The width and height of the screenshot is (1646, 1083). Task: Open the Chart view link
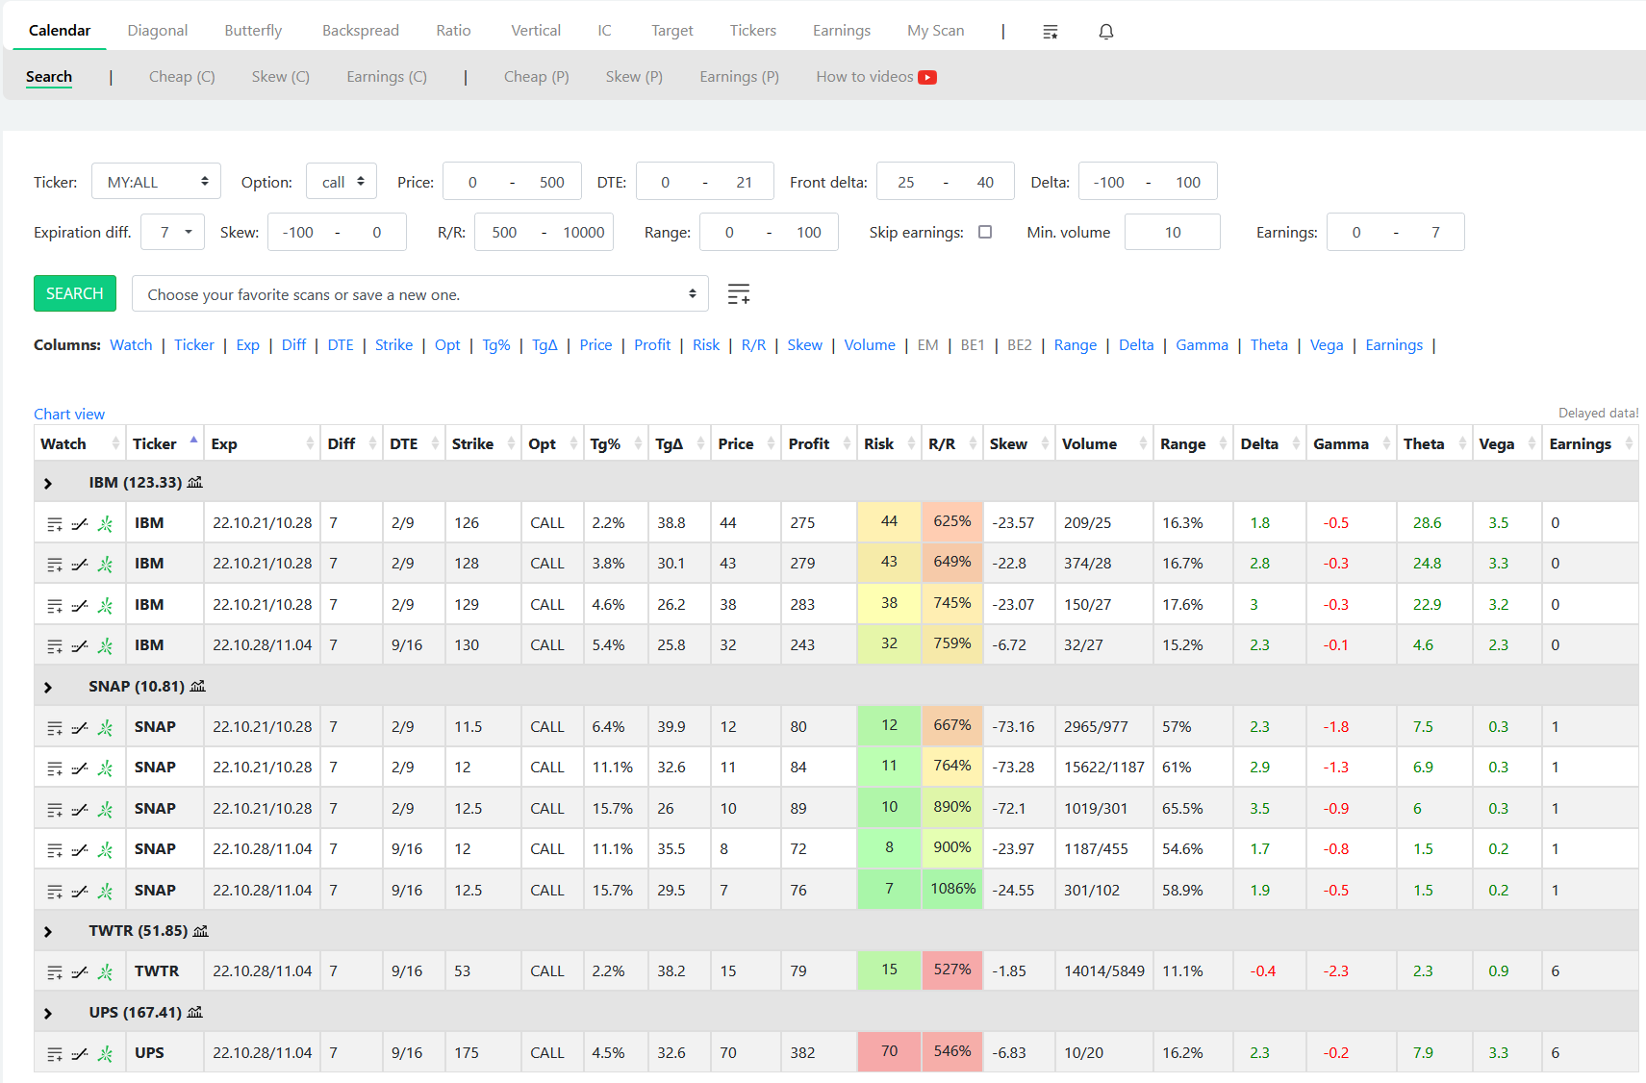(69, 414)
